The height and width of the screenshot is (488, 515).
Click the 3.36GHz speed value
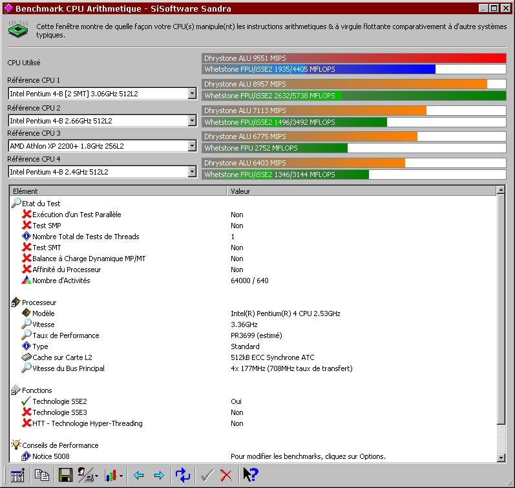tap(244, 324)
